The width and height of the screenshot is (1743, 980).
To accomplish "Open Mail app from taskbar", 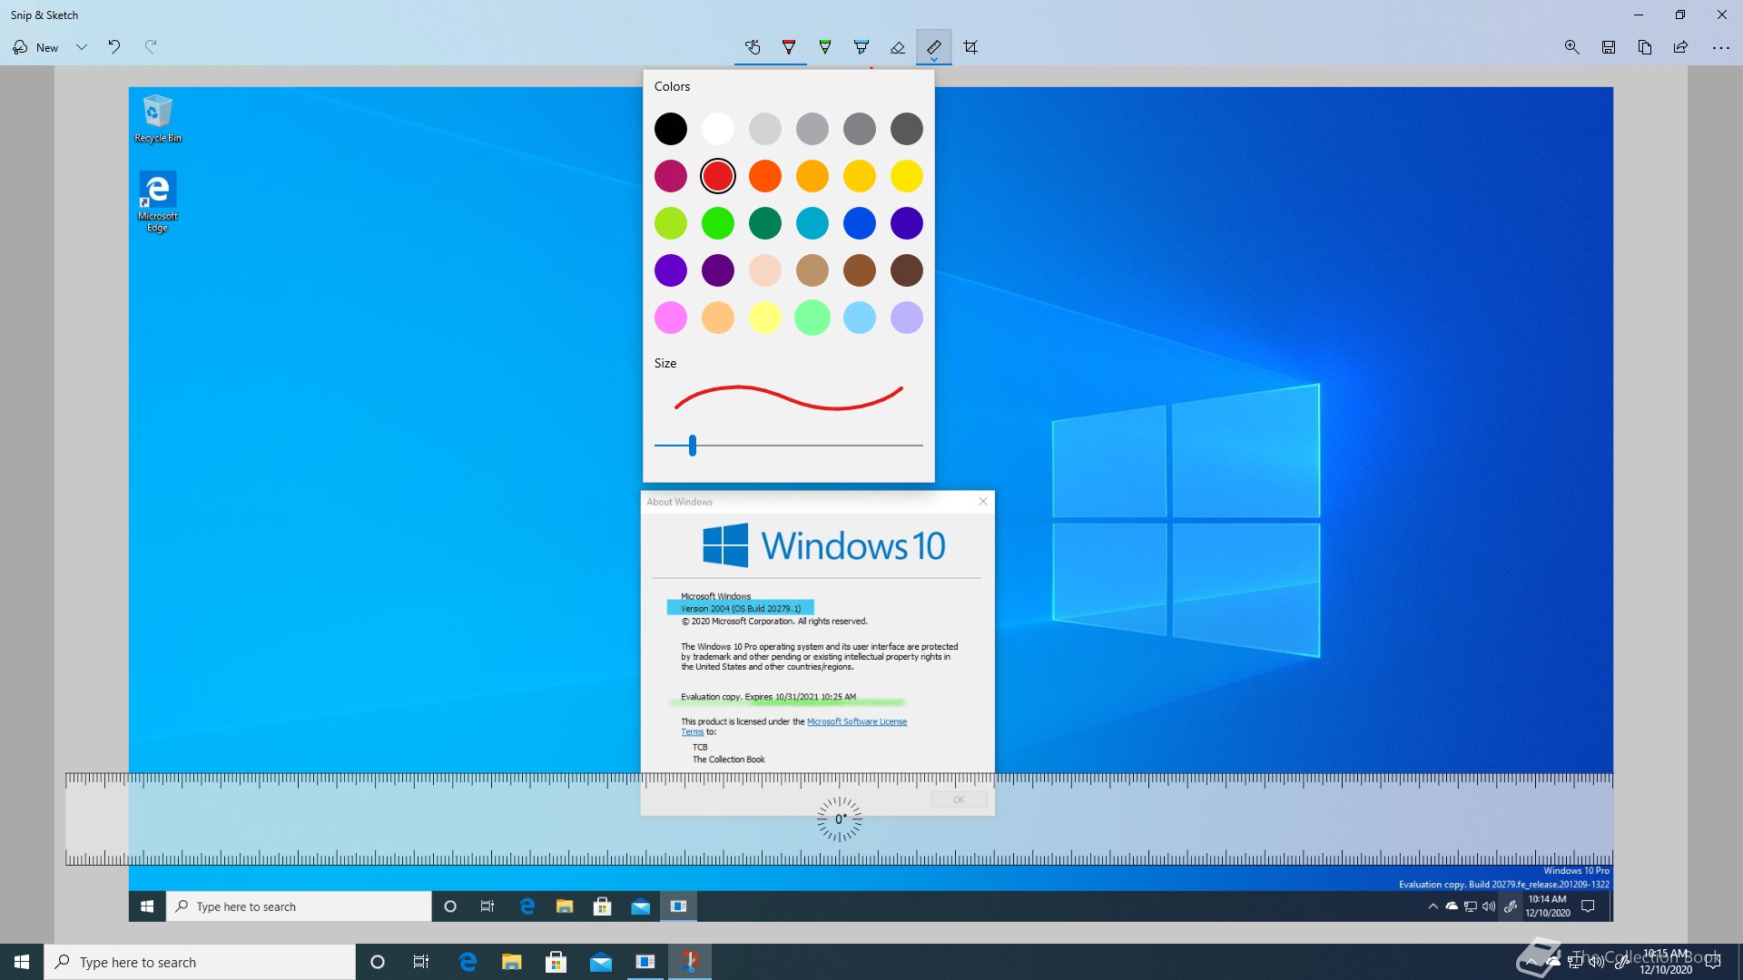I will (x=601, y=962).
